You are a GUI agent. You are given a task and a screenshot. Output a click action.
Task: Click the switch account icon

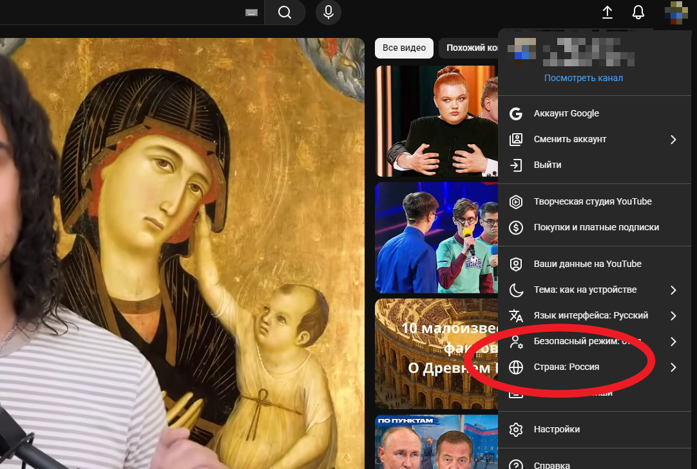[515, 140]
